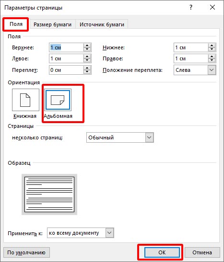Click the help question mark icon
This screenshot has height=262, width=224.
[191, 7]
